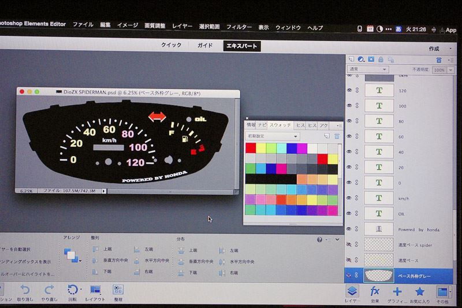
Task: Select the ベース外枠グレー layer thumbnail
Action: click(x=379, y=276)
